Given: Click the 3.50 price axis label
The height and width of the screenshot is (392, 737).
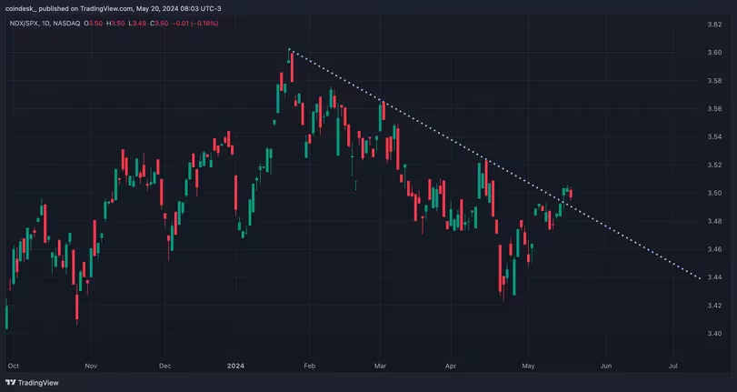Looking at the screenshot, I should (714, 193).
